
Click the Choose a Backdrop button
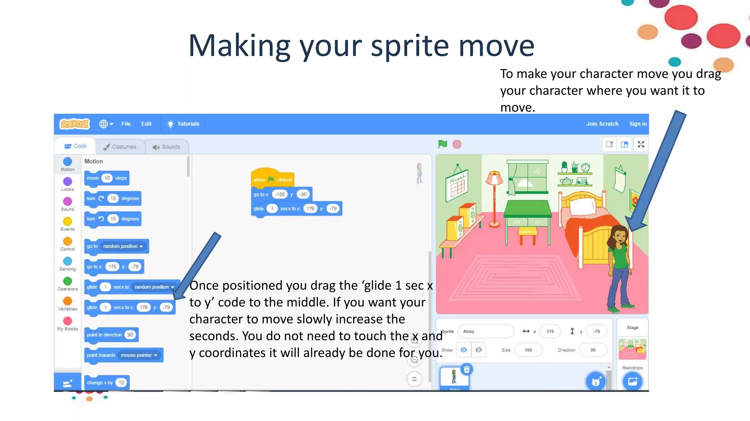coord(632,382)
